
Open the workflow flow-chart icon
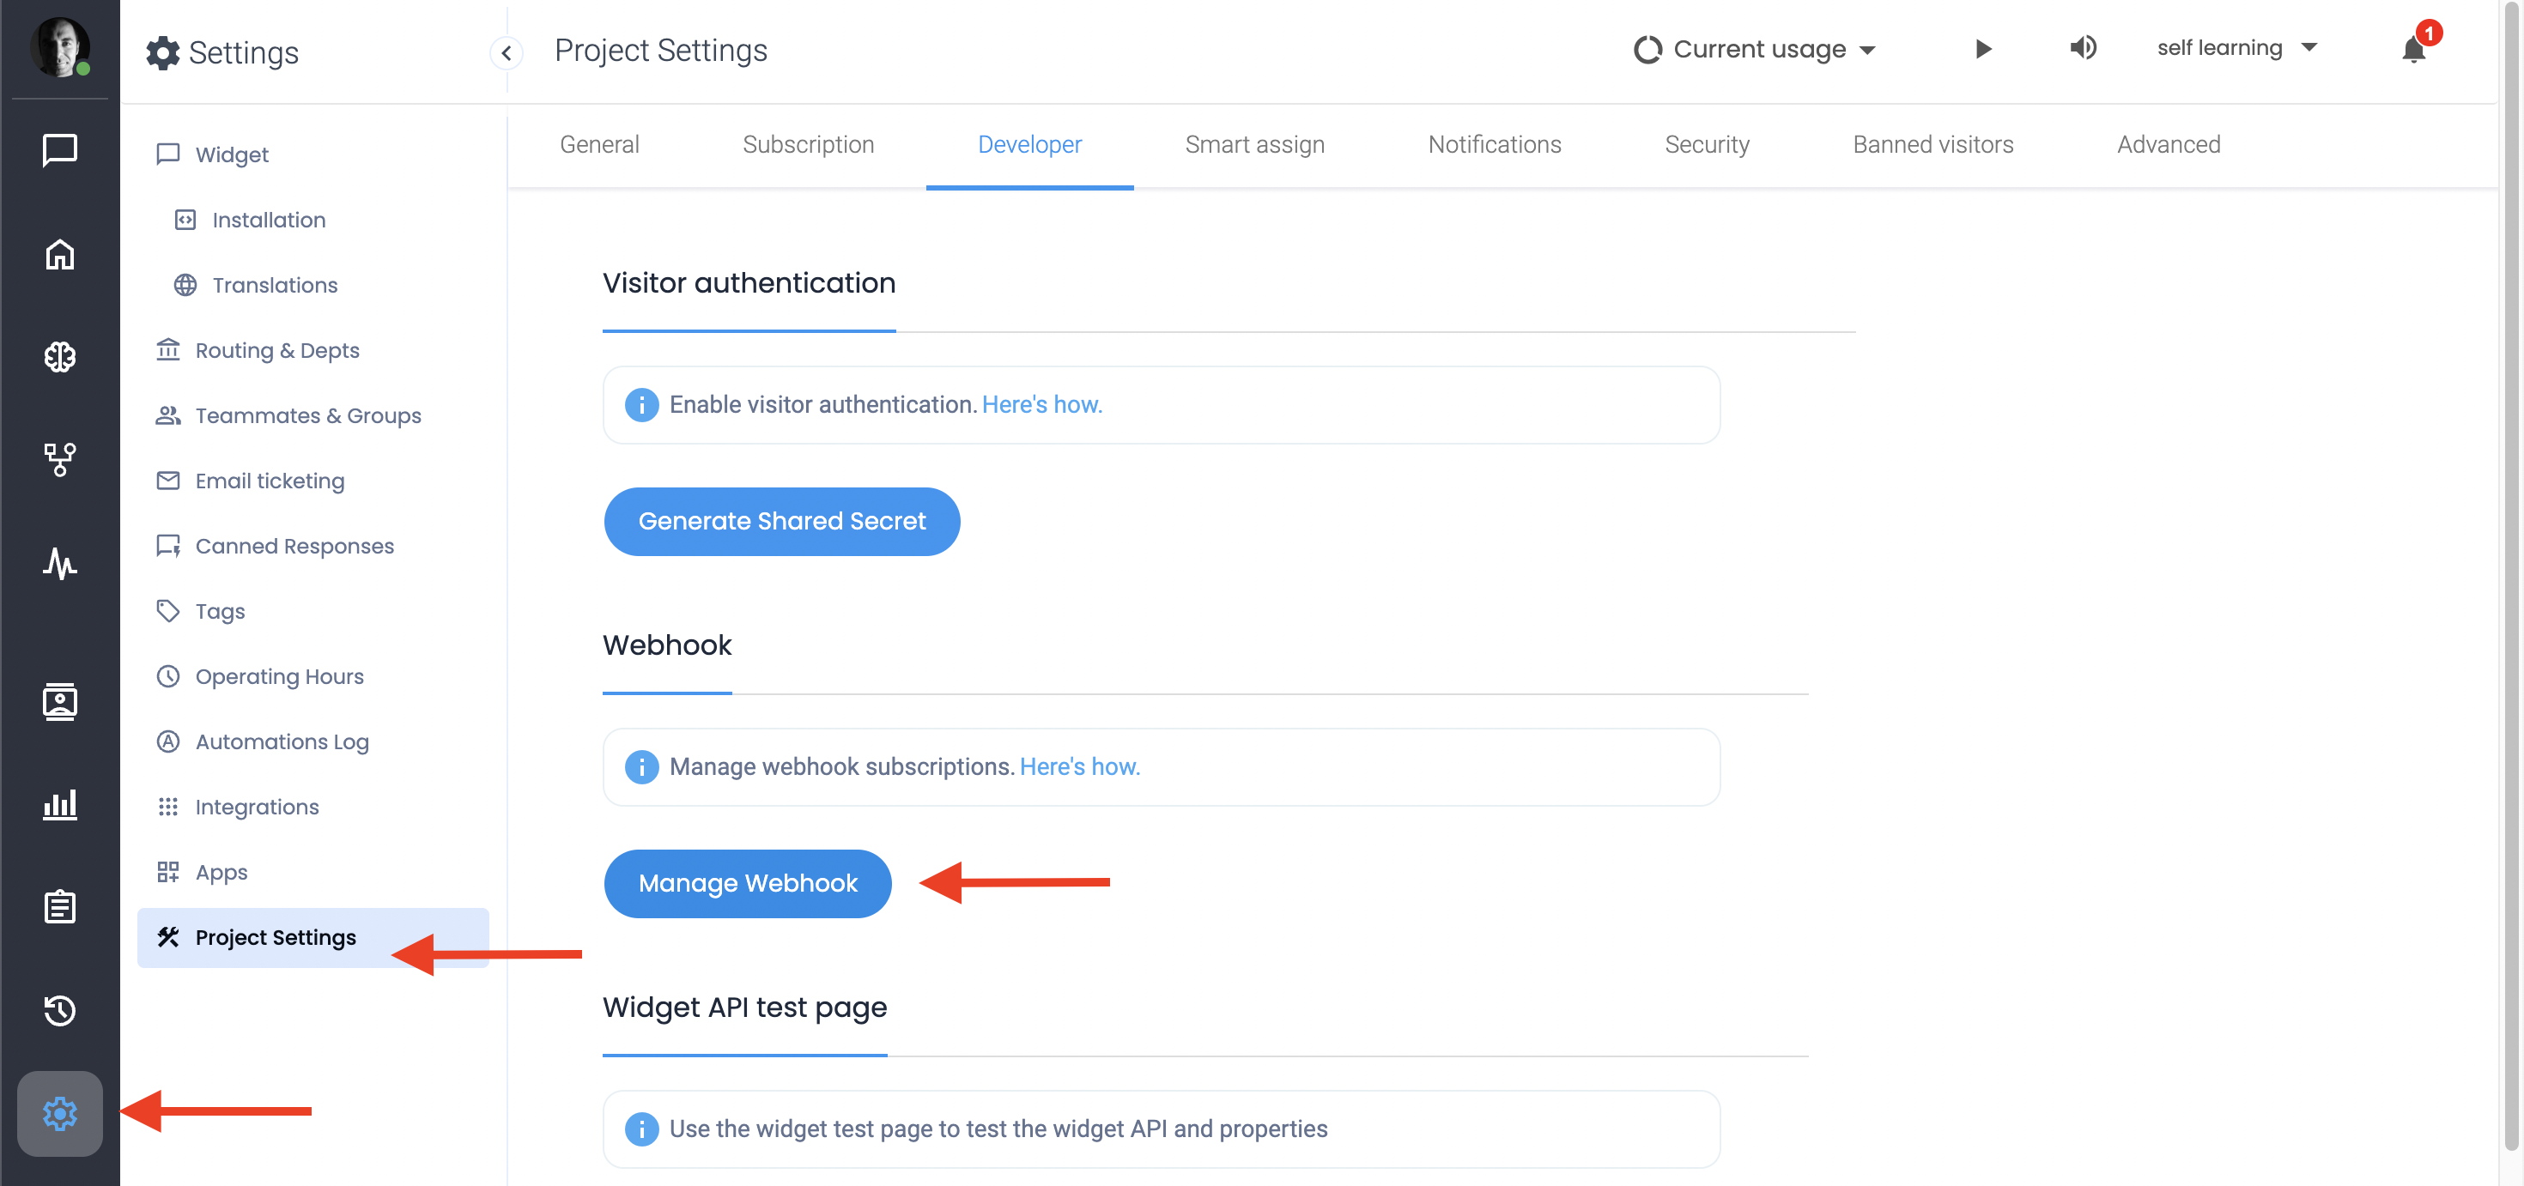click(x=60, y=459)
